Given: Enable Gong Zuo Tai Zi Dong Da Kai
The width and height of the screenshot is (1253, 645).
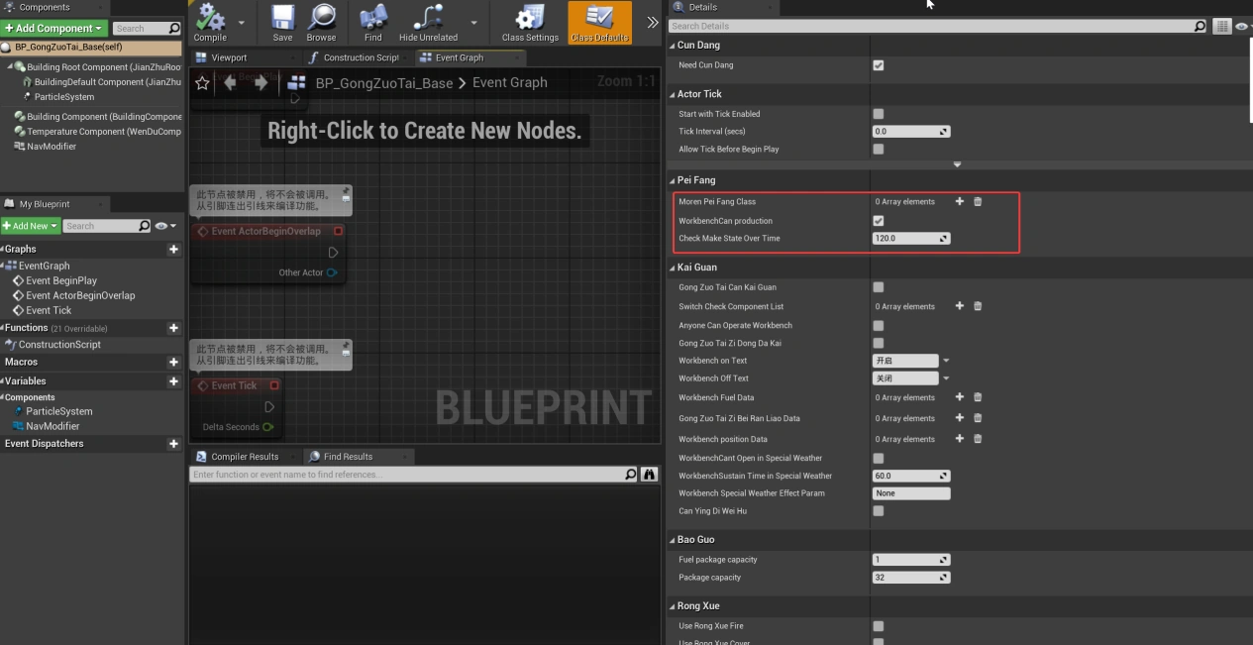Looking at the screenshot, I should 879,343.
